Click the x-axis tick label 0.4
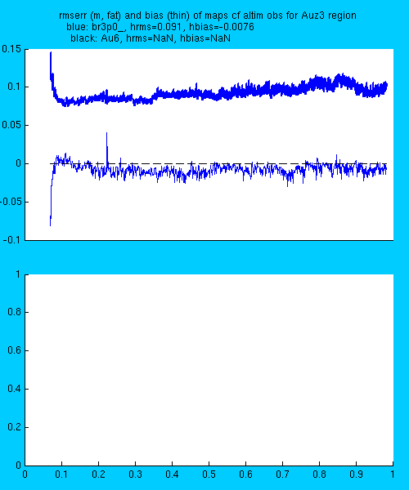This screenshot has width=409, height=490. tap(172, 474)
